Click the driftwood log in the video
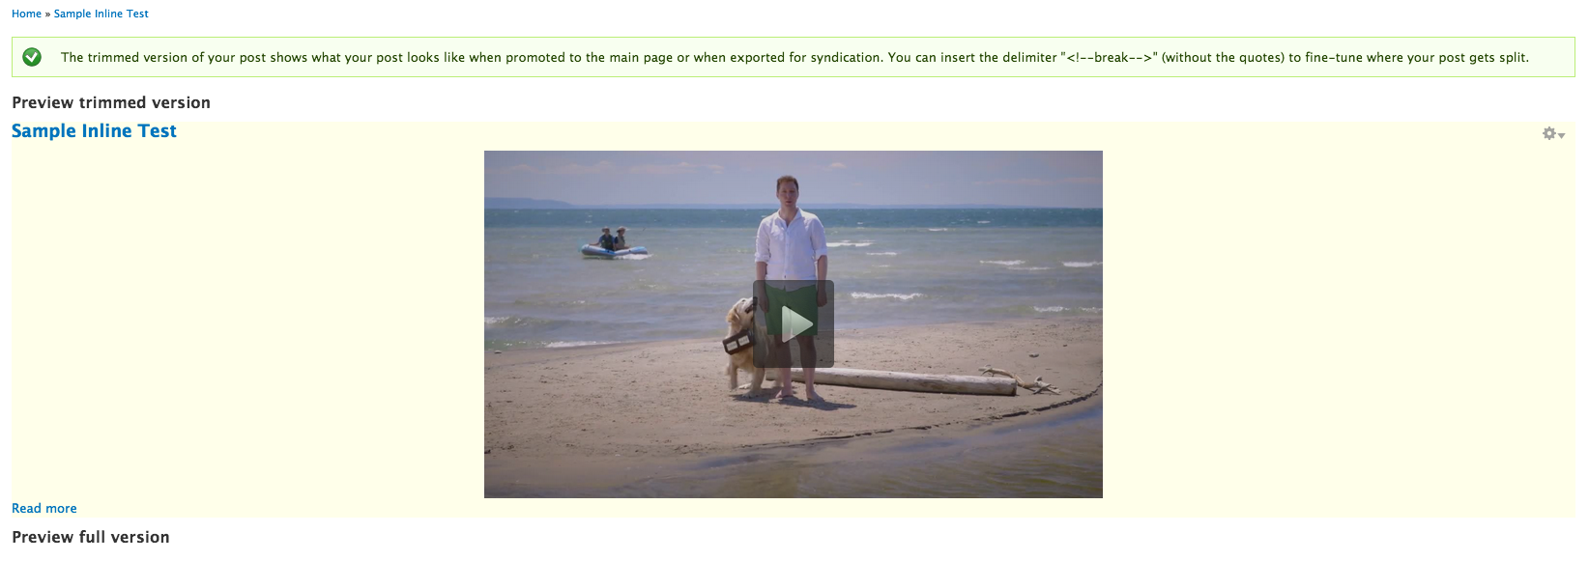1589x561 pixels. 918,381
